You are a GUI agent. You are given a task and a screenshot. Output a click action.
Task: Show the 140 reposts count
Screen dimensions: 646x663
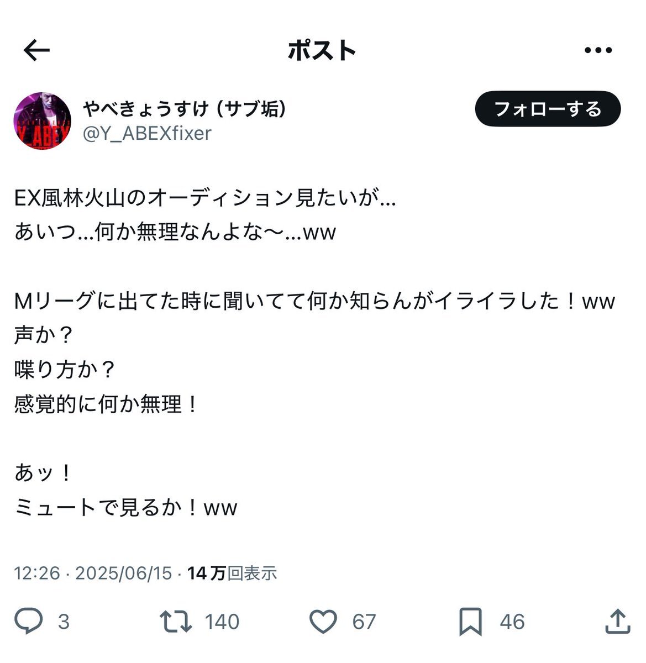[x=222, y=622]
